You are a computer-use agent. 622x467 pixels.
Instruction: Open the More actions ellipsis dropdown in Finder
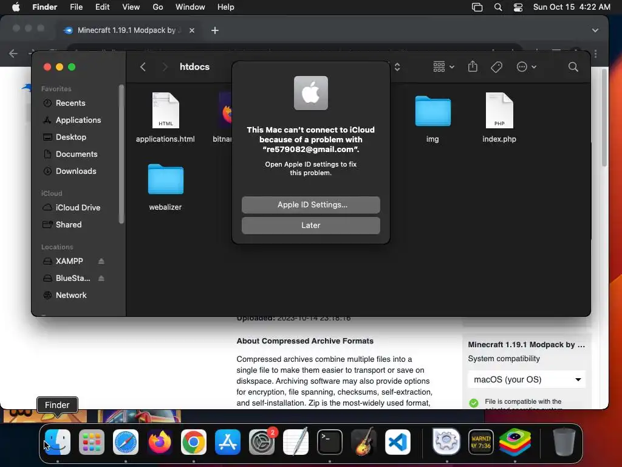[527, 67]
